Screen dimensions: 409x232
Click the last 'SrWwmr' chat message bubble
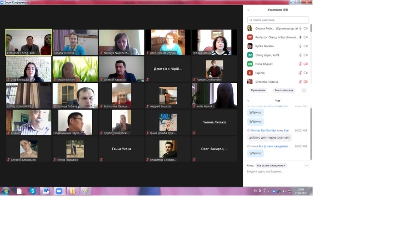[255, 153]
